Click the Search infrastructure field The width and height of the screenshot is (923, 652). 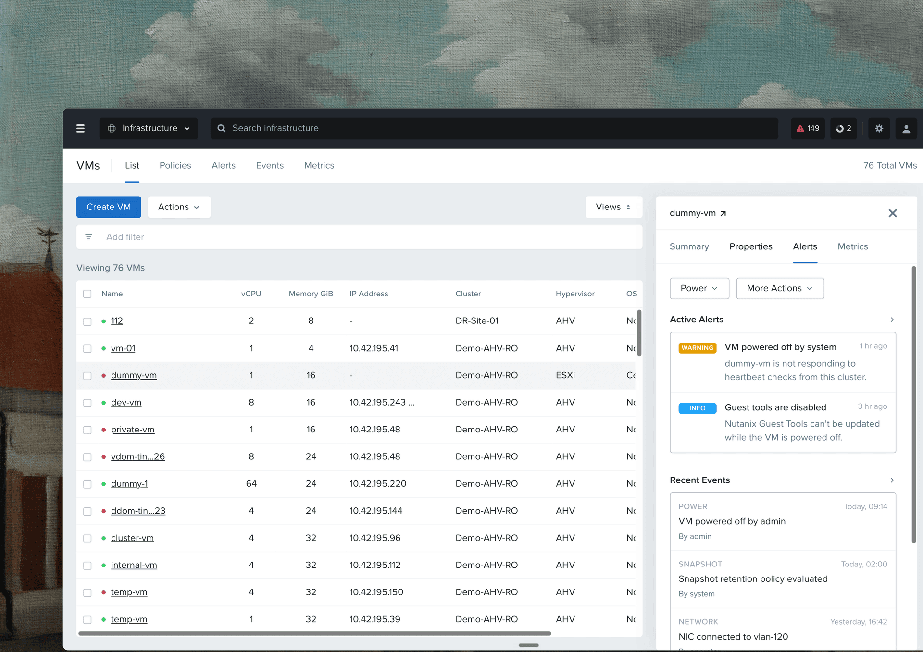(494, 128)
